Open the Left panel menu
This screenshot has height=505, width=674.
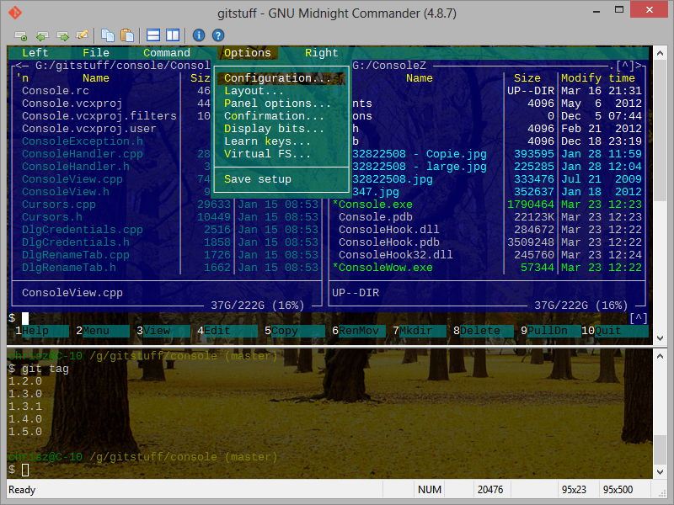click(34, 52)
